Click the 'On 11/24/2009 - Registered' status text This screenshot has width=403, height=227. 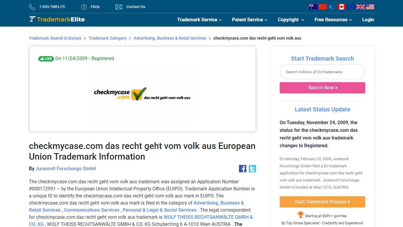click(85, 59)
